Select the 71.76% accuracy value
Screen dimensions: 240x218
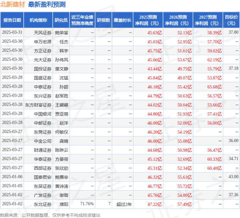click(87, 204)
